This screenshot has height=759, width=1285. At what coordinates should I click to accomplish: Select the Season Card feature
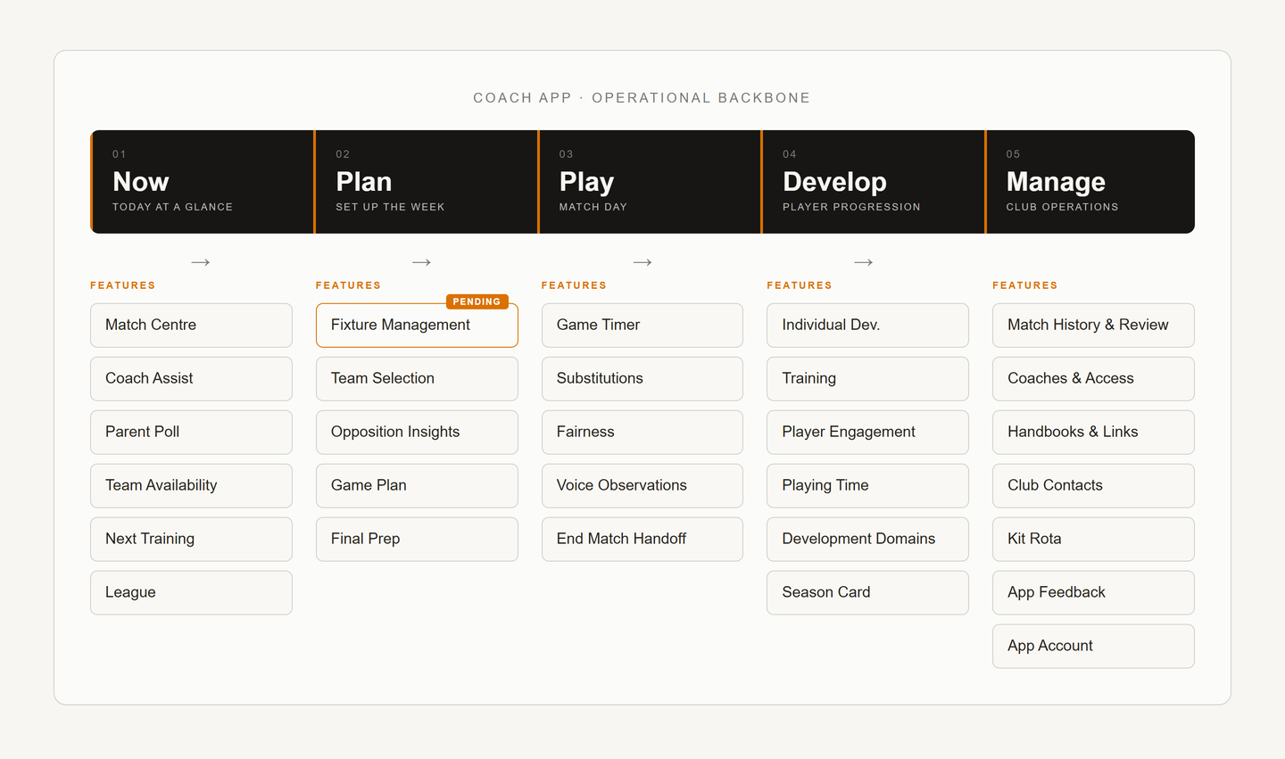[x=867, y=593]
